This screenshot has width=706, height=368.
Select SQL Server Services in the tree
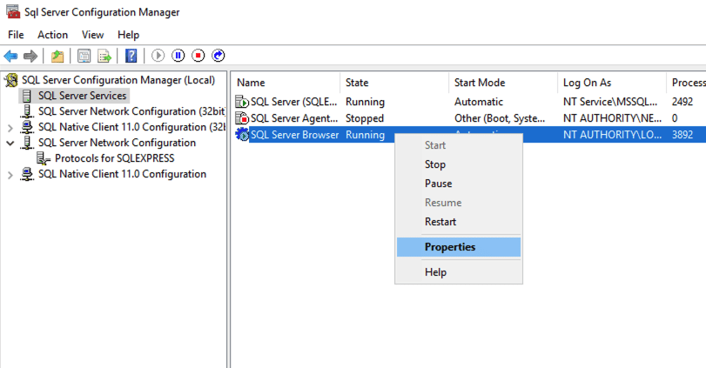coord(82,96)
